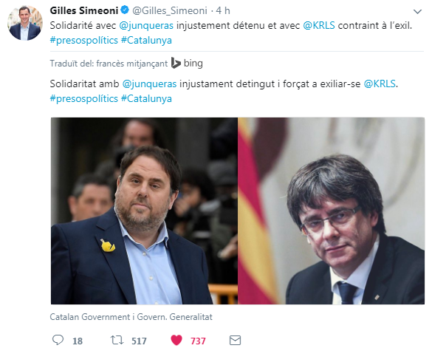
Task: Open the Gilles Simeoni display name
Action: (84, 10)
